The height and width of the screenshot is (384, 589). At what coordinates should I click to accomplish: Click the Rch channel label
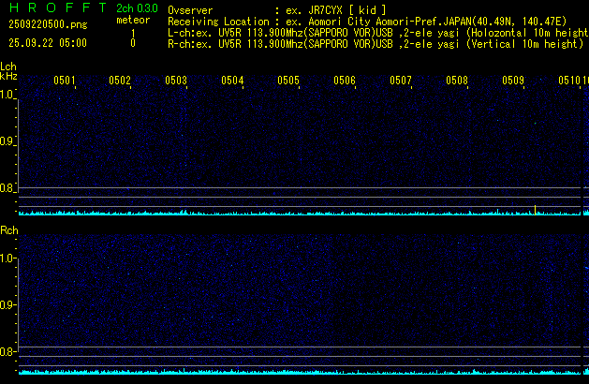point(8,229)
